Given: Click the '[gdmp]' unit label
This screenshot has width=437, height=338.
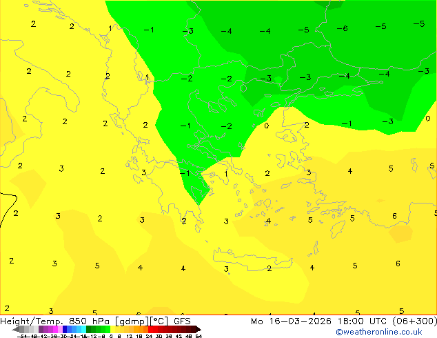Looking at the screenshot, I should point(132,321).
